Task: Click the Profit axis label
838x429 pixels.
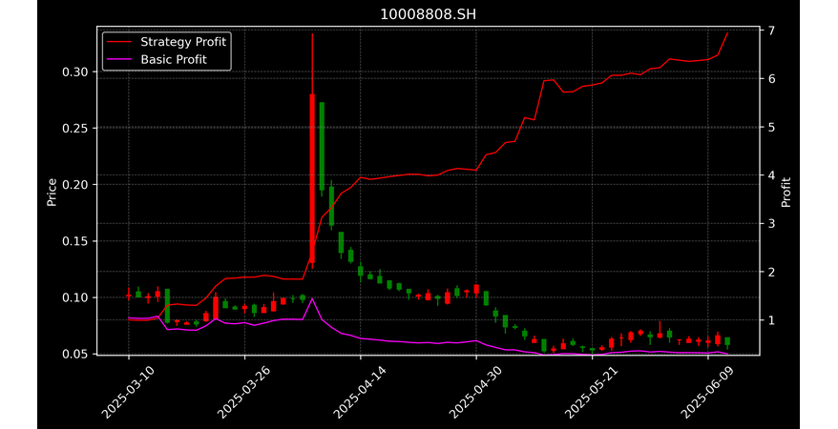Action: coord(786,193)
